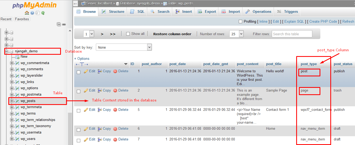Click the wp_options table icon
The image size is (355, 145).
(17, 88)
